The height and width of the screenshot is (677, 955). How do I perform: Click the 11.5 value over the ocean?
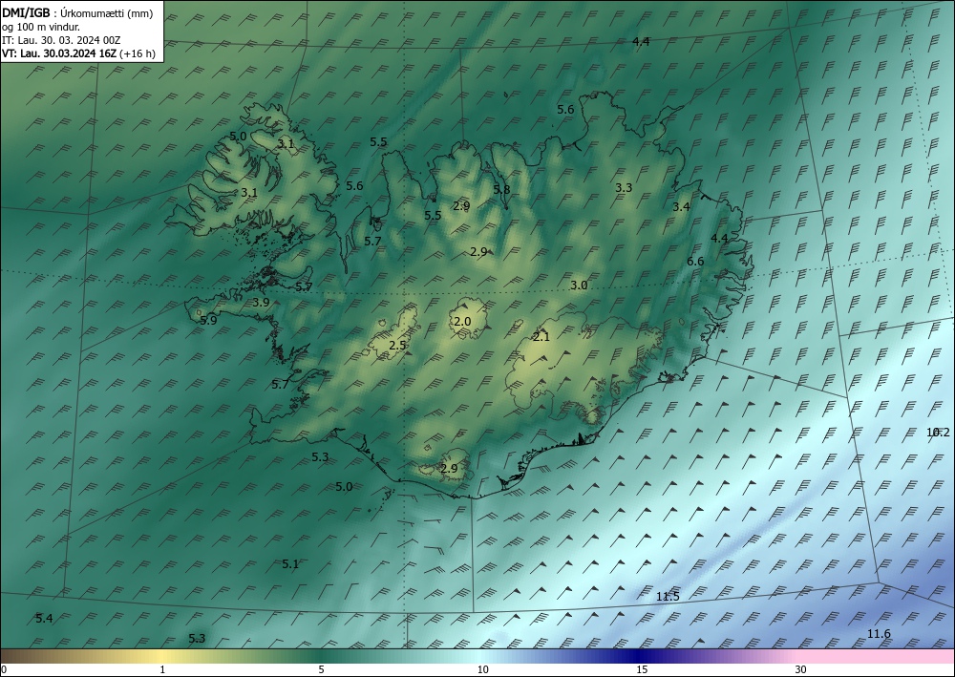pos(668,597)
